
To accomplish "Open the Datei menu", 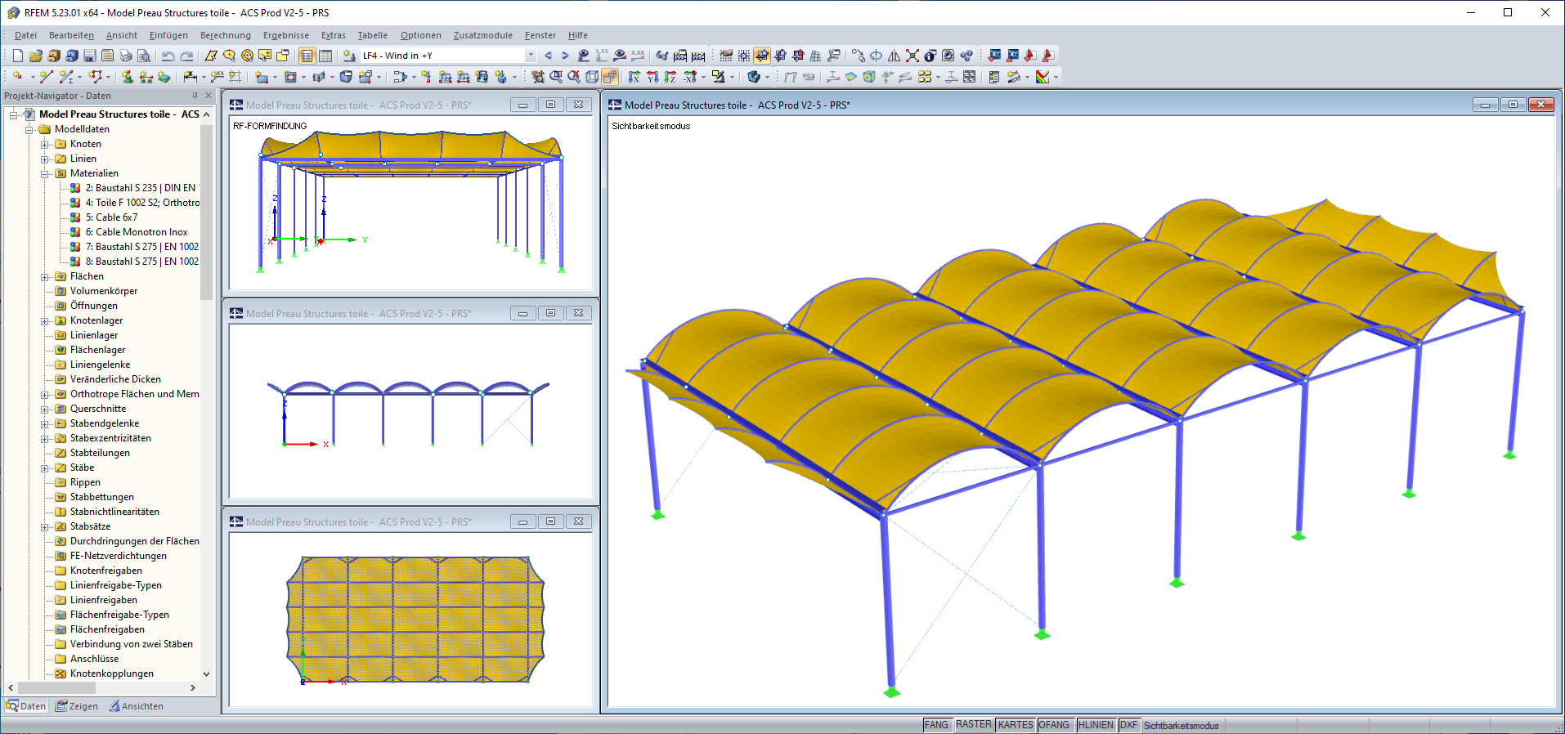I will pos(25,35).
